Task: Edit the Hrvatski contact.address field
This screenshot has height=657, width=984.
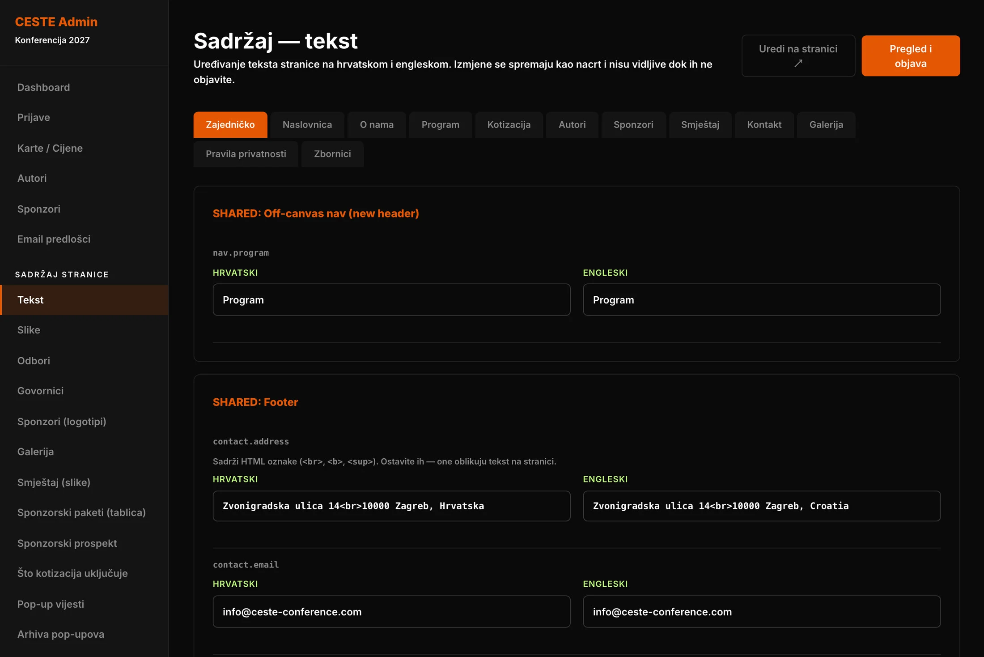Action: pos(391,506)
